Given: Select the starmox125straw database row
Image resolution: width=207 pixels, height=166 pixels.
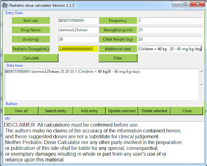Looking at the screenshot, I should point(72,72).
